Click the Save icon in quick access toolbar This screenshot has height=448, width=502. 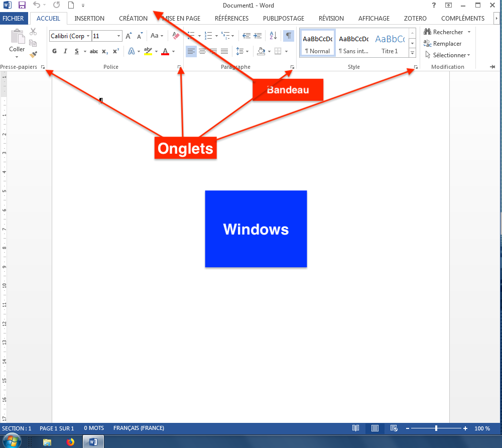pos(22,5)
